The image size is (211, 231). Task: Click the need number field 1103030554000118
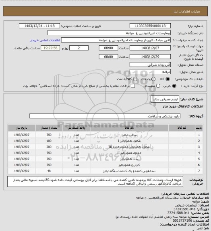coord(150,26)
